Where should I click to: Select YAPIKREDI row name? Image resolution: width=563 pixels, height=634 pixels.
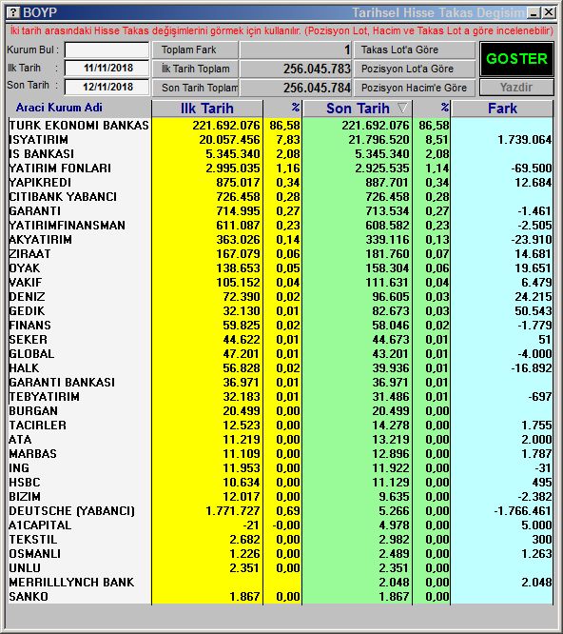pyautogui.click(x=40, y=183)
